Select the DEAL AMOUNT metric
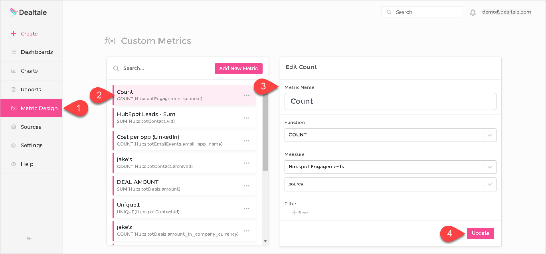Screen dimensions: 546x254 click(184, 185)
